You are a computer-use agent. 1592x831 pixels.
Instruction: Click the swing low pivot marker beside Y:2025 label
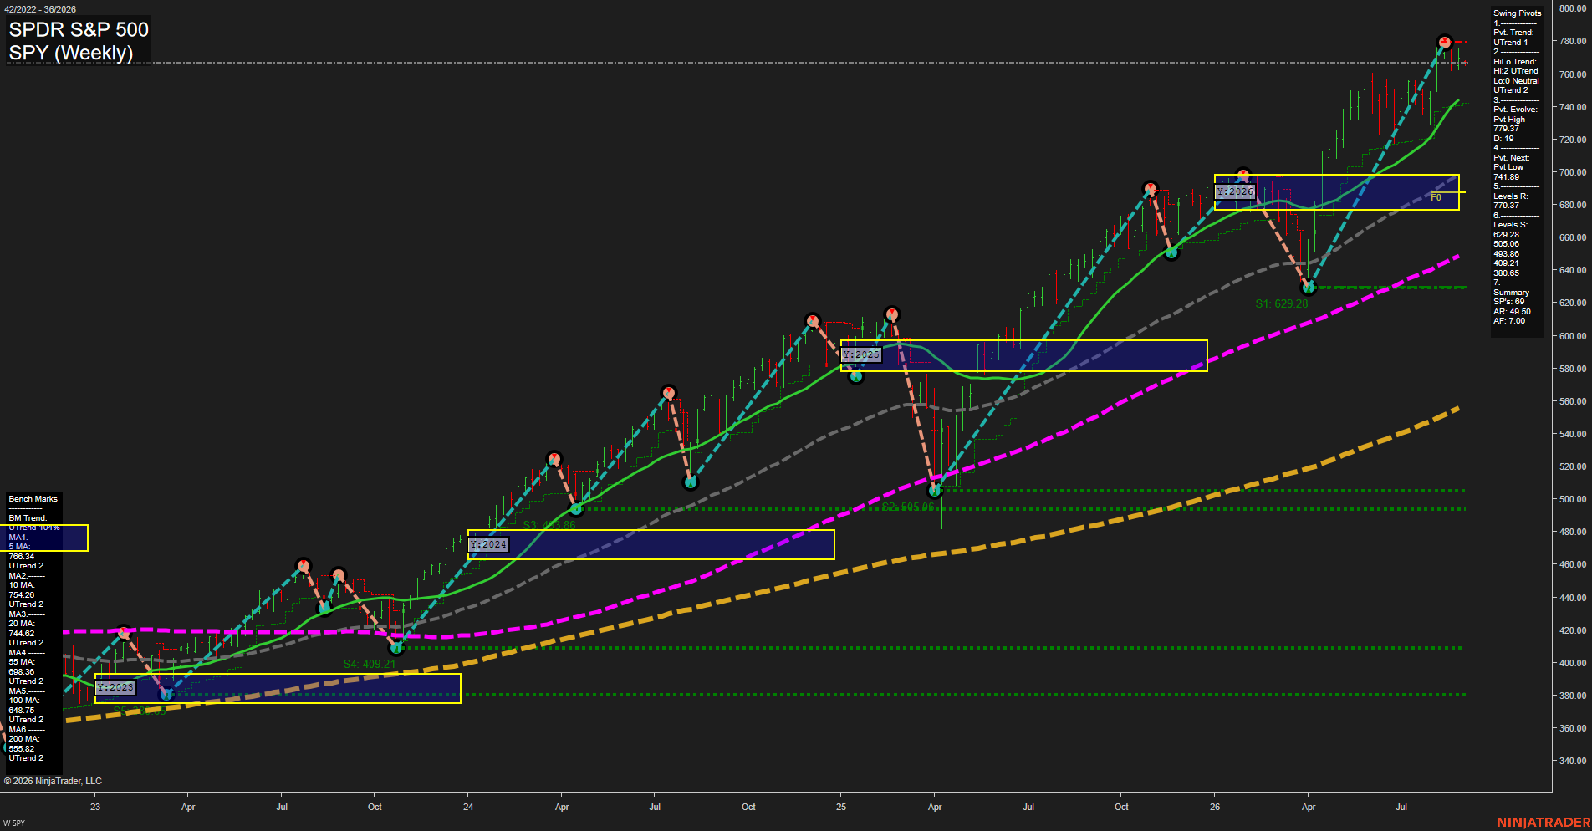pyautogui.click(x=856, y=376)
